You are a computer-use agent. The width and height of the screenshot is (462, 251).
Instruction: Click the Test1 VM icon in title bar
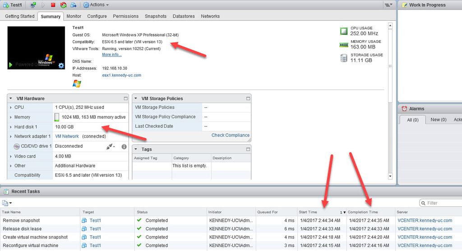(x=5, y=5)
